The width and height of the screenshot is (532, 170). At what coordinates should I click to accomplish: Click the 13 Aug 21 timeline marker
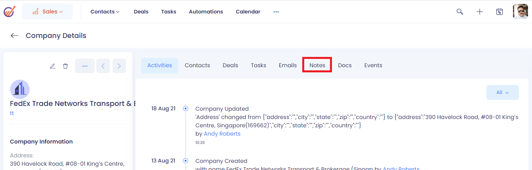185,161
